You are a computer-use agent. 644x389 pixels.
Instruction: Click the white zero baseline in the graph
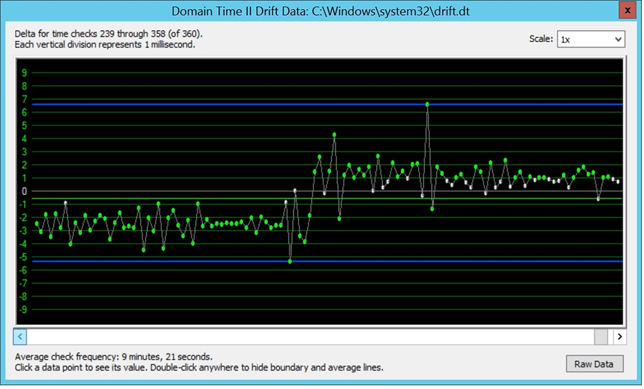tap(327, 191)
